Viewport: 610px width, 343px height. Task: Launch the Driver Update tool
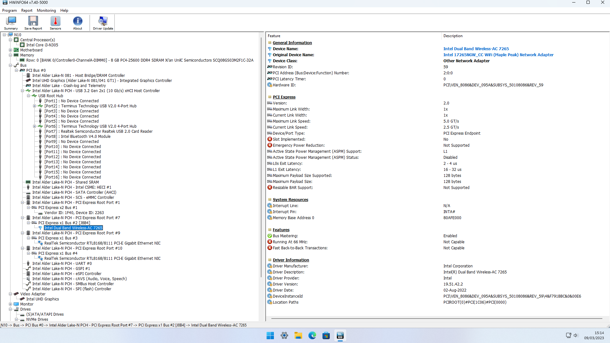point(103,23)
